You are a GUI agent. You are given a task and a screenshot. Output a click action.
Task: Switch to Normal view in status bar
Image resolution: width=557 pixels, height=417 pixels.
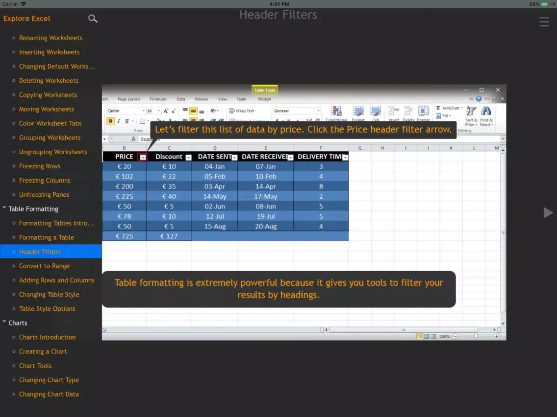420,336
